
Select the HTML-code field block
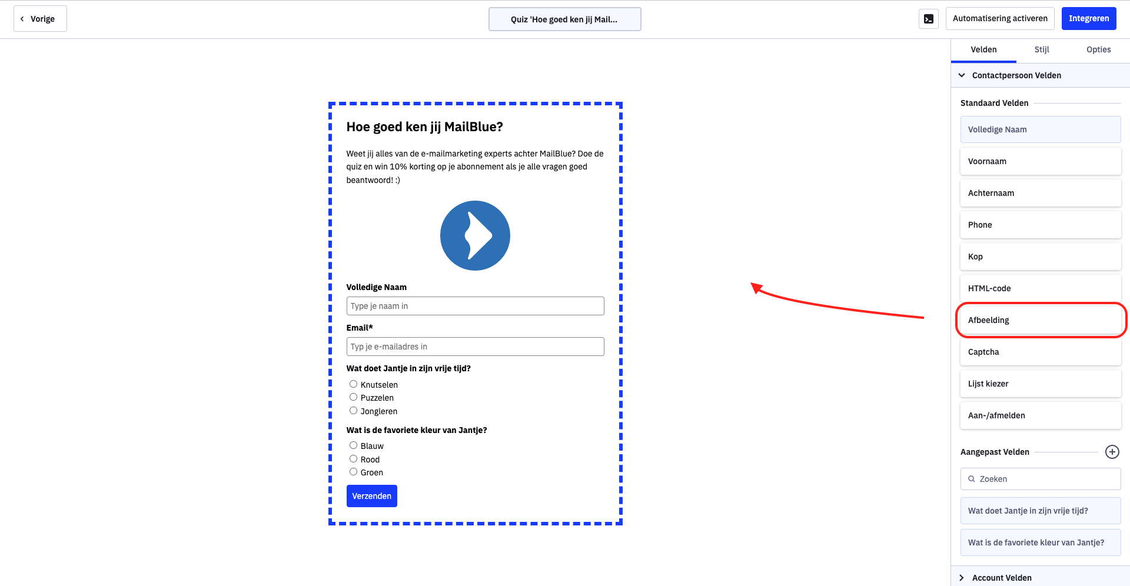coord(1040,288)
